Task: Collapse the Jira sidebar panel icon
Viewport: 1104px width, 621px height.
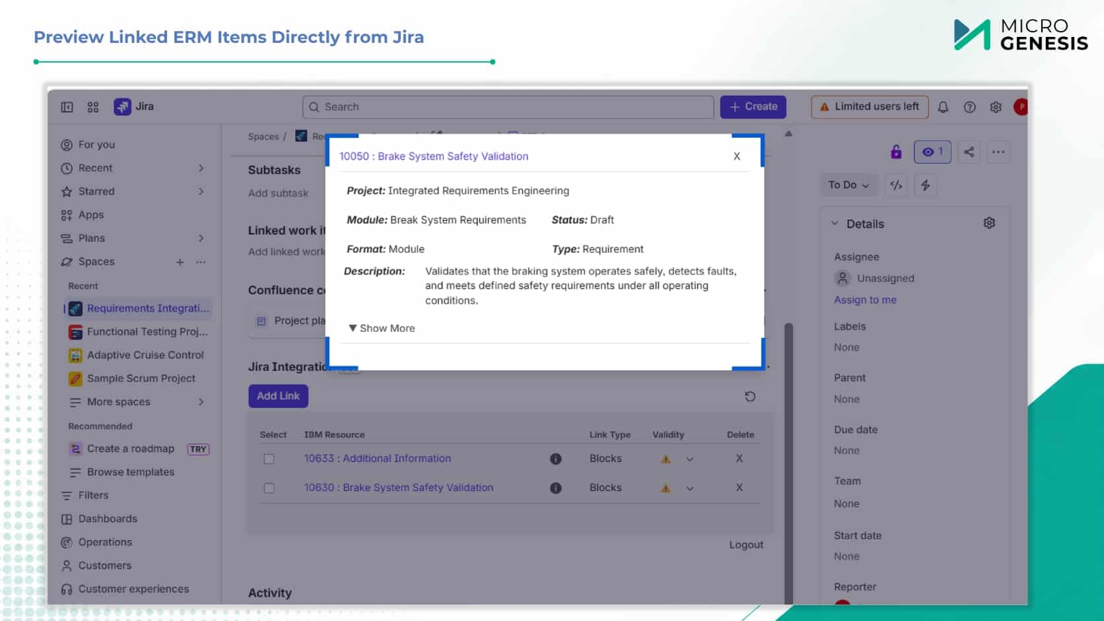Action: (x=67, y=107)
